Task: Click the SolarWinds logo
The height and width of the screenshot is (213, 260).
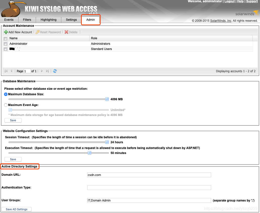Action: [247, 13]
